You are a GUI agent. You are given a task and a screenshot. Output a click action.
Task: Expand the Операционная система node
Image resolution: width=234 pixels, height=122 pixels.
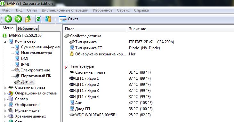click(x=5, y=94)
